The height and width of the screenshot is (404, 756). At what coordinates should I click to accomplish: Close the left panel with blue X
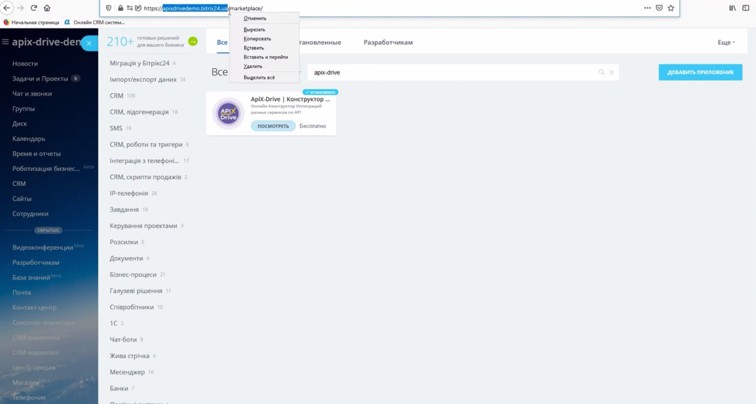pyautogui.click(x=89, y=43)
